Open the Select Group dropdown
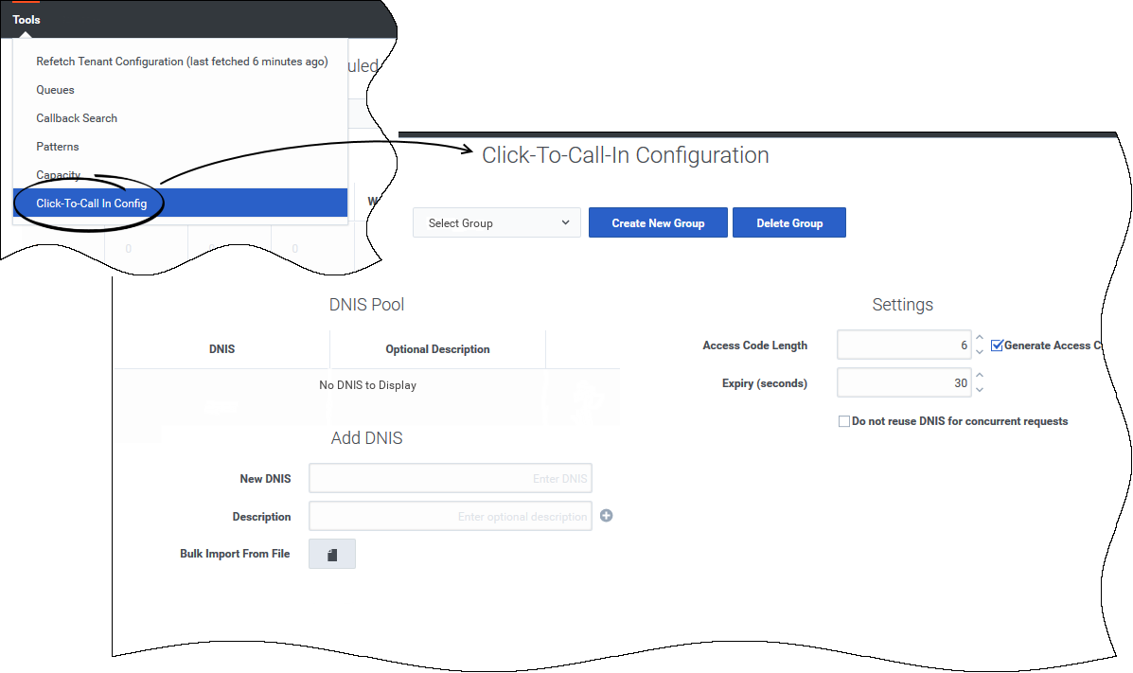 [497, 223]
